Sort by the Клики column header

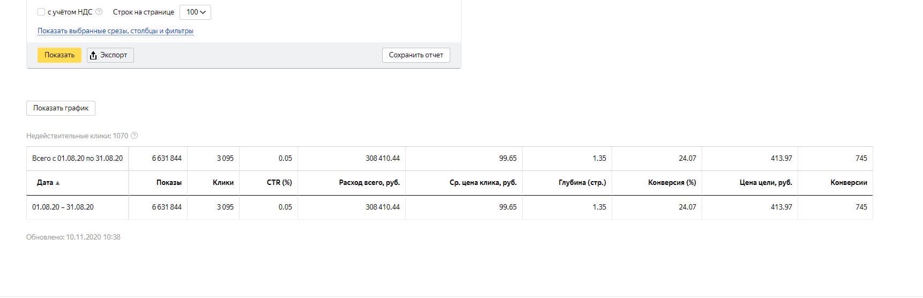coord(223,183)
